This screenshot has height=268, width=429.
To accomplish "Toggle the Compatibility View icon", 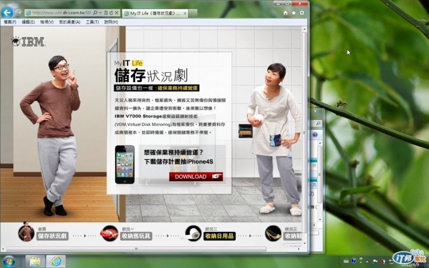I will (x=106, y=13).
